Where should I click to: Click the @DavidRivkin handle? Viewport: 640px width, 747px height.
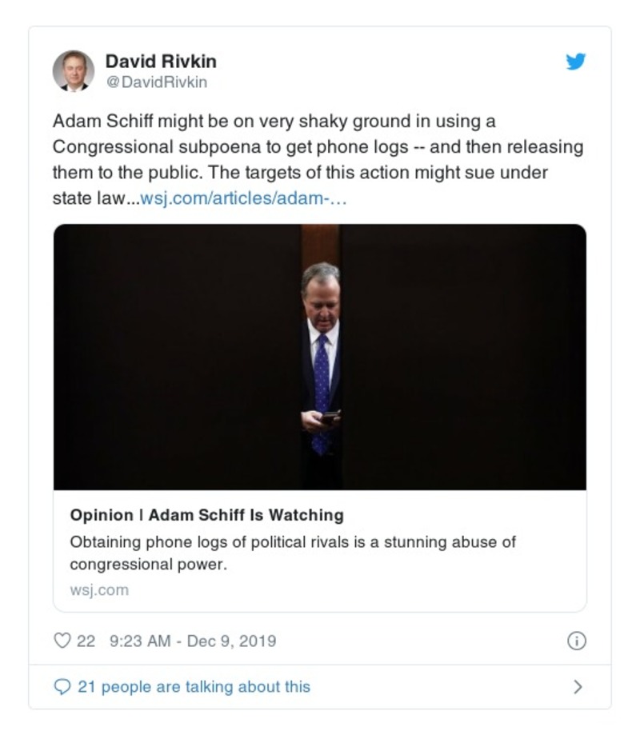[157, 82]
